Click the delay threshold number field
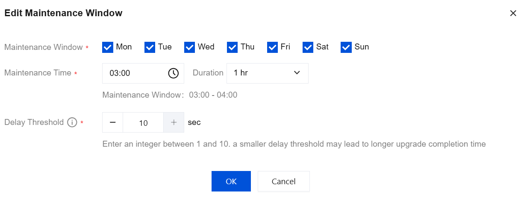Screen dimensions: 521x197 [x=143, y=123]
